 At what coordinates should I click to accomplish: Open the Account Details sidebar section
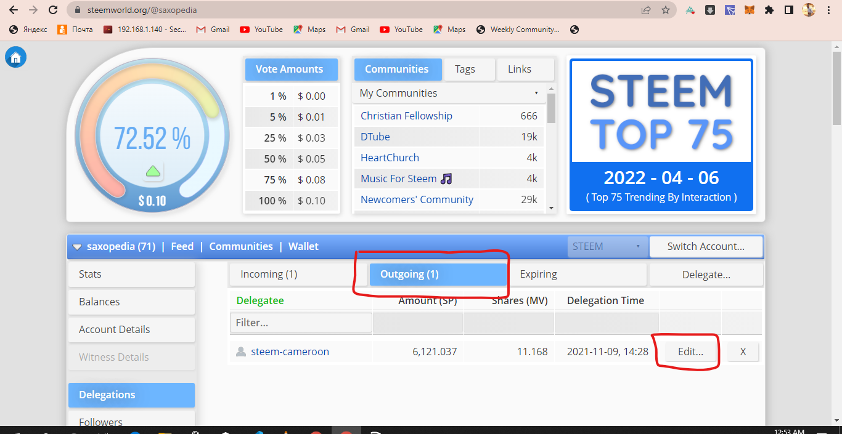pyautogui.click(x=131, y=330)
